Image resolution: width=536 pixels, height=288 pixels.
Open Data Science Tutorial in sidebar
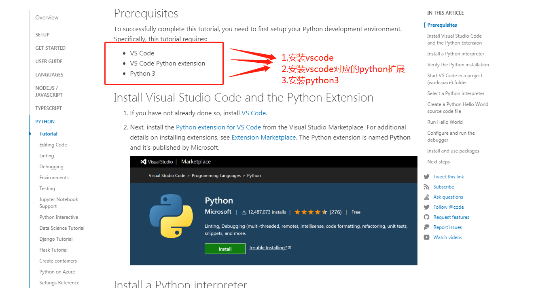click(x=62, y=228)
